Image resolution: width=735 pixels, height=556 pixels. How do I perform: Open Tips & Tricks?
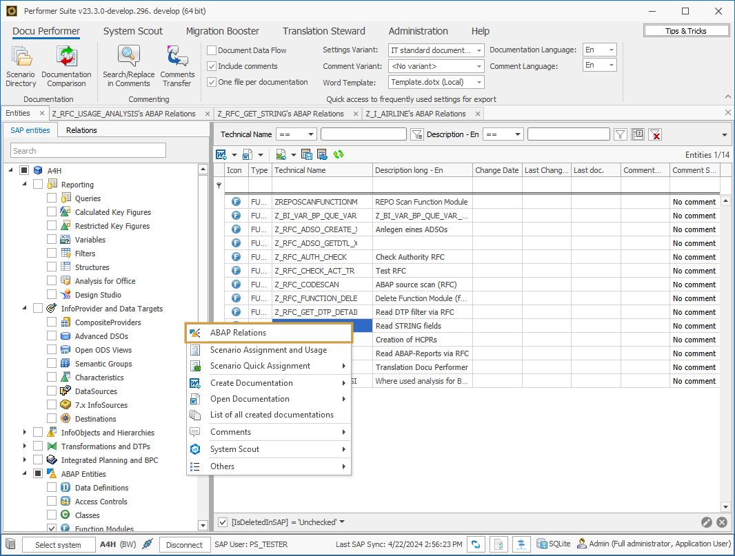(686, 30)
